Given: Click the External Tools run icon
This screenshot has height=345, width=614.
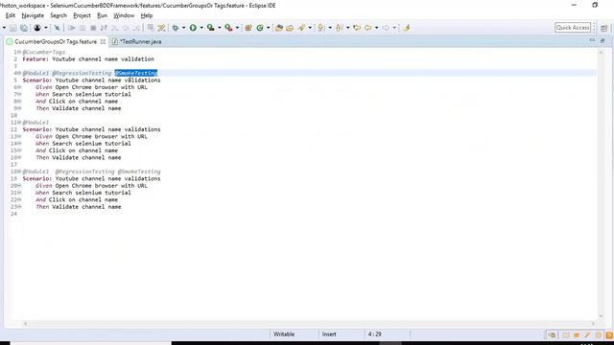Looking at the screenshot, I should coord(228,28).
